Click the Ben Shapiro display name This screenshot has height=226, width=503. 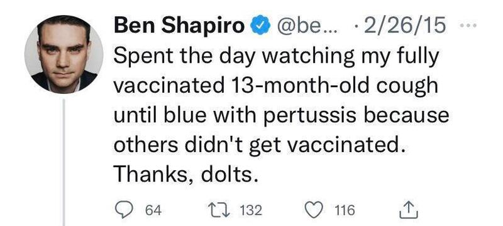pyautogui.click(x=179, y=26)
